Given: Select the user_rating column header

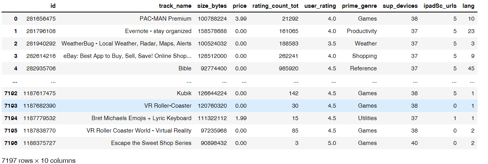Looking at the screenshot, I should pos(321,6).
